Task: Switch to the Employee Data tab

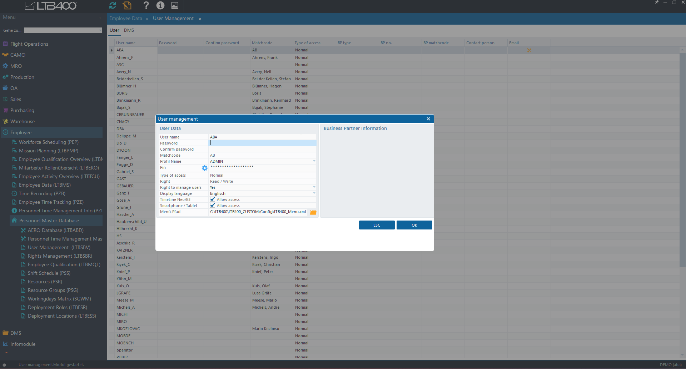Action: click(125, 19)
